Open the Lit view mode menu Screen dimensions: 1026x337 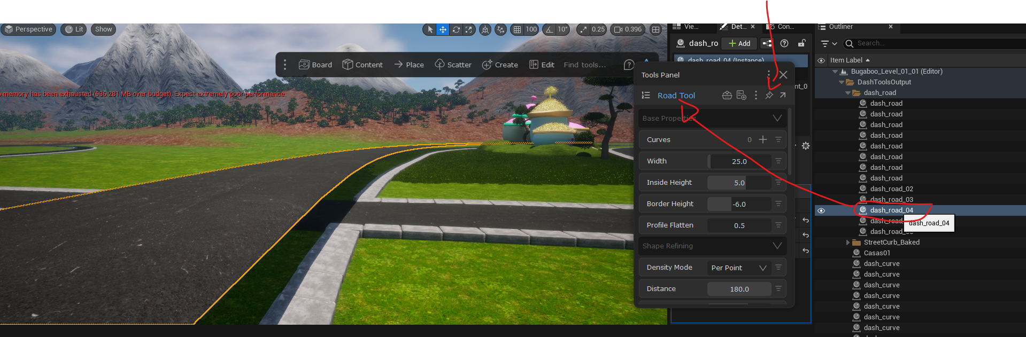point(74,29)
